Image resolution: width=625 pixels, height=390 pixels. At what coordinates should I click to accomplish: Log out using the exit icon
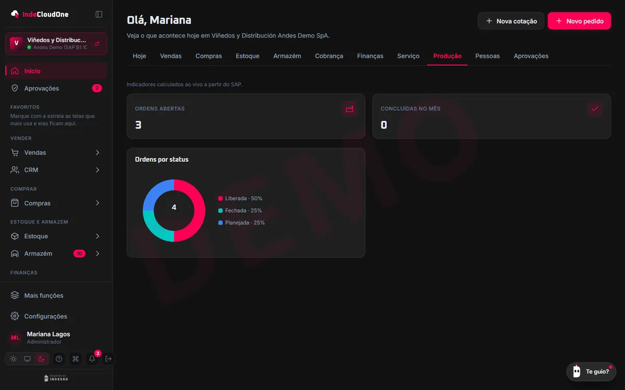pos(108,359)
